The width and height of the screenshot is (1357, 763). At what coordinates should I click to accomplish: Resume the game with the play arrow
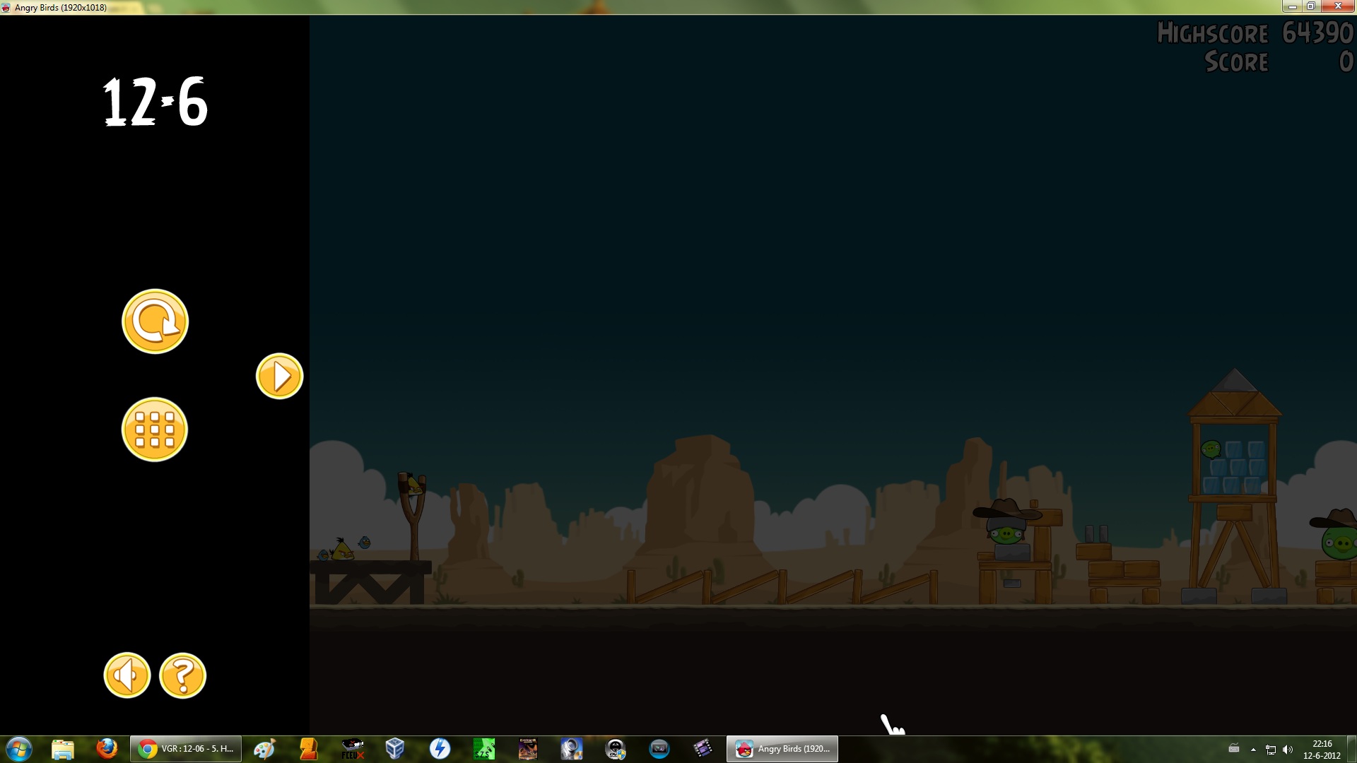[279, 377]
